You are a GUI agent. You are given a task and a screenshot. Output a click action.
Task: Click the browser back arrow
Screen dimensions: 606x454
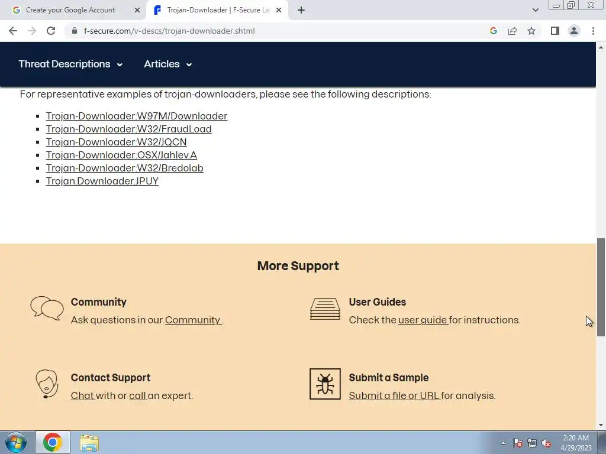(x=13, y=31)
